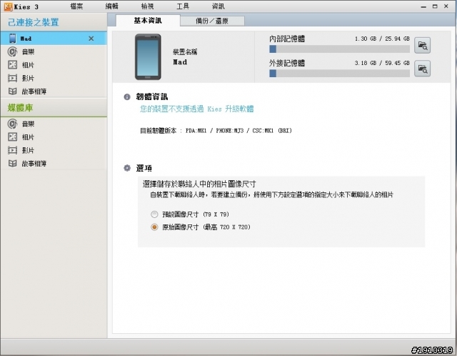Click the 裝置名稱 label

click(185, 52)
